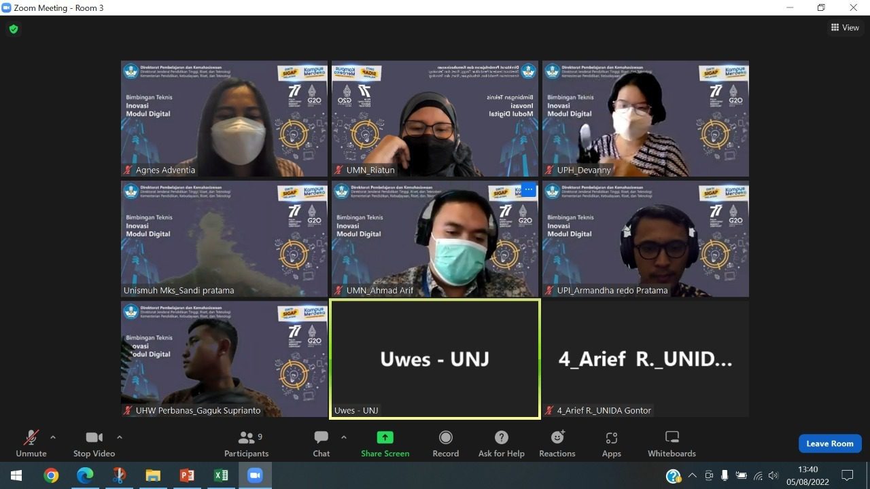870x489 pixels.
Task: Open PowerPoint from the taskbar
Action: click(187, 475)
